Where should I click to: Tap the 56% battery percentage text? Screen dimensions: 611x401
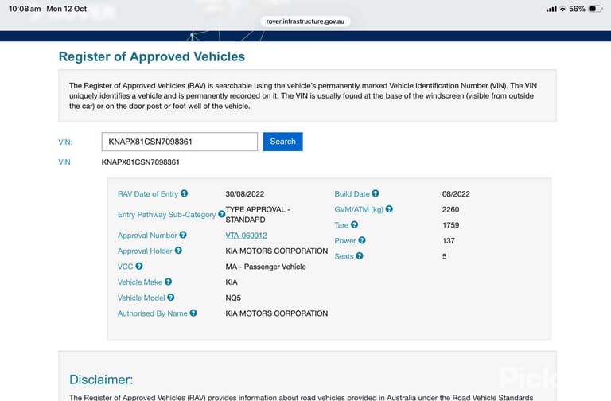[577, 9]
